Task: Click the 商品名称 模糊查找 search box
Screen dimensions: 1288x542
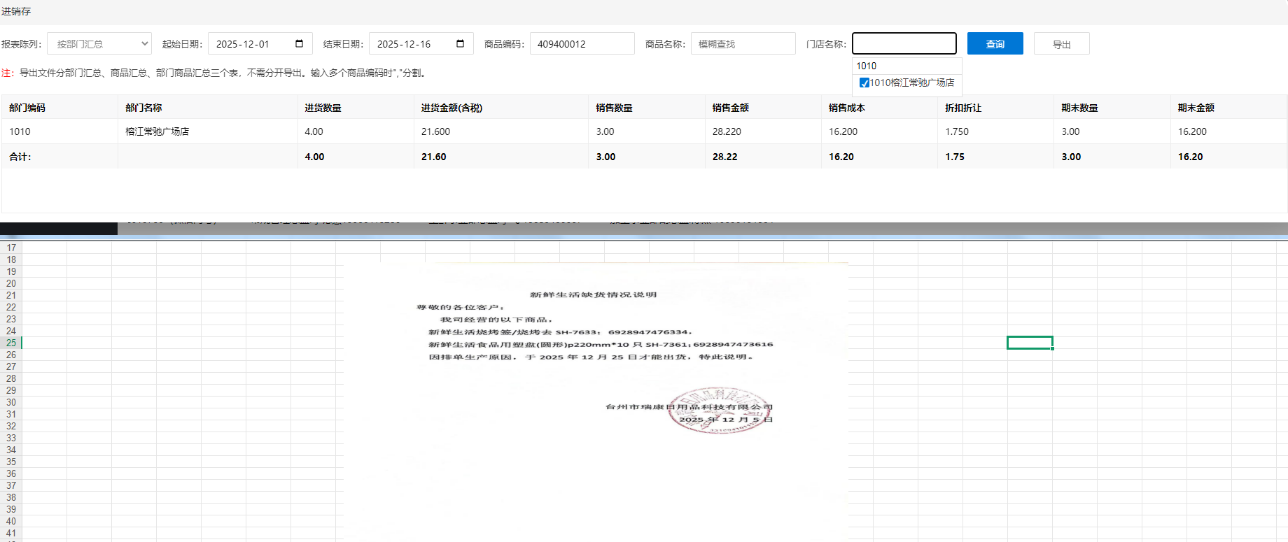Action: pyautogui.click(x=743, y=43)
